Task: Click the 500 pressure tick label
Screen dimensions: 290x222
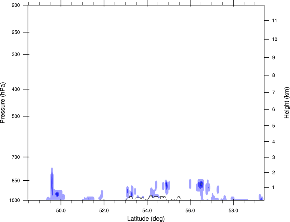Action: 16,116
